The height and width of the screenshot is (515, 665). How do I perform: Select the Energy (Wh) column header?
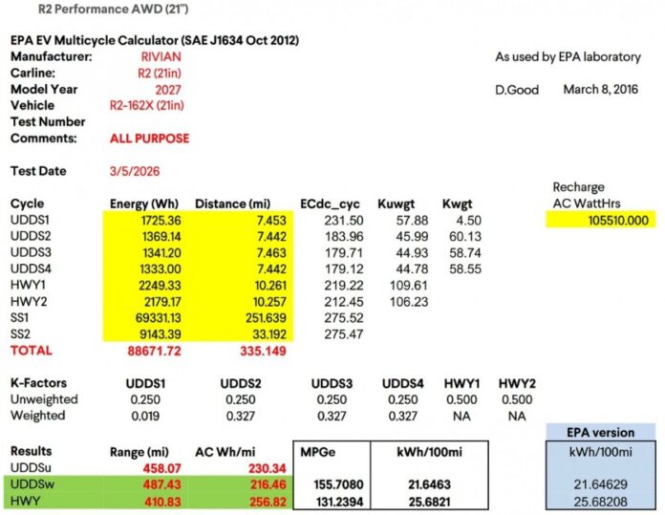tap(144, 204)
